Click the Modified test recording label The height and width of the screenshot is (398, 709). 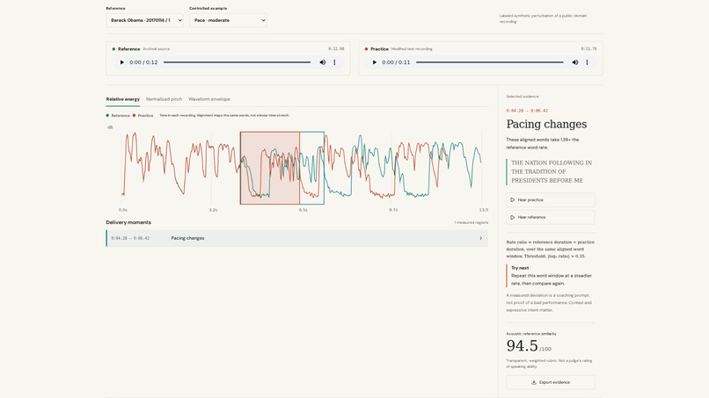(412, 49)
